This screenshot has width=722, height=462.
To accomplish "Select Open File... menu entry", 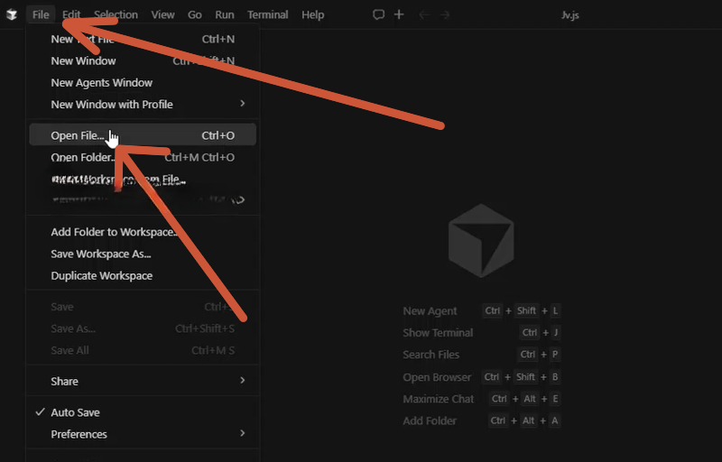I will (x=143, y=135).
